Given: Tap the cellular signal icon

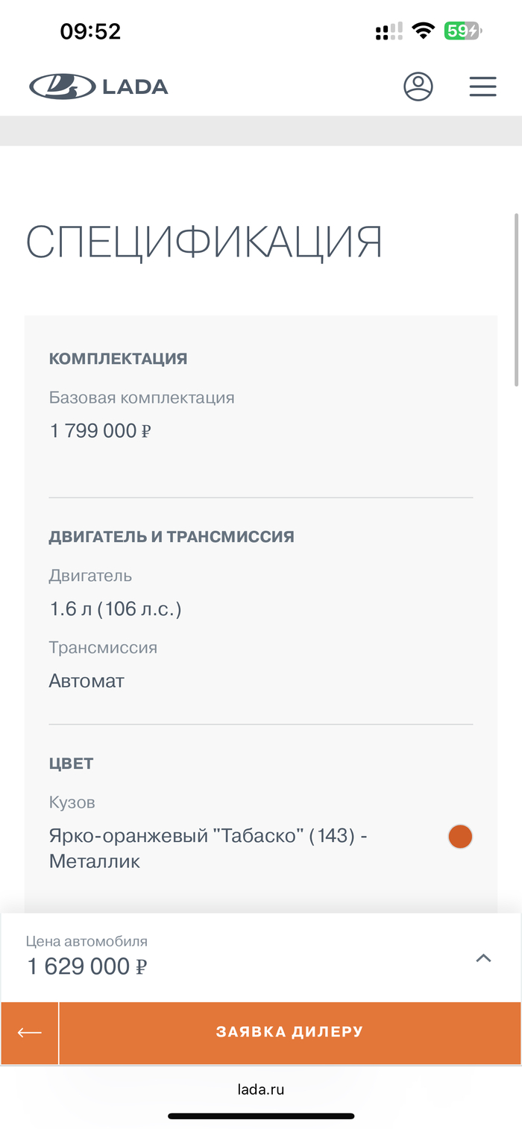Looking at the screenshot, I should [x=389, y=31].
